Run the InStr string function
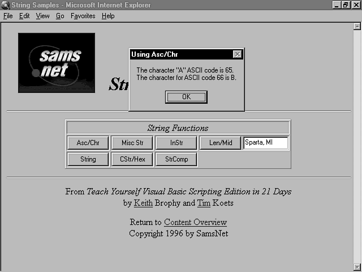Image resolution: width=362 pixels, height=272 pixels. coord(176,143)
